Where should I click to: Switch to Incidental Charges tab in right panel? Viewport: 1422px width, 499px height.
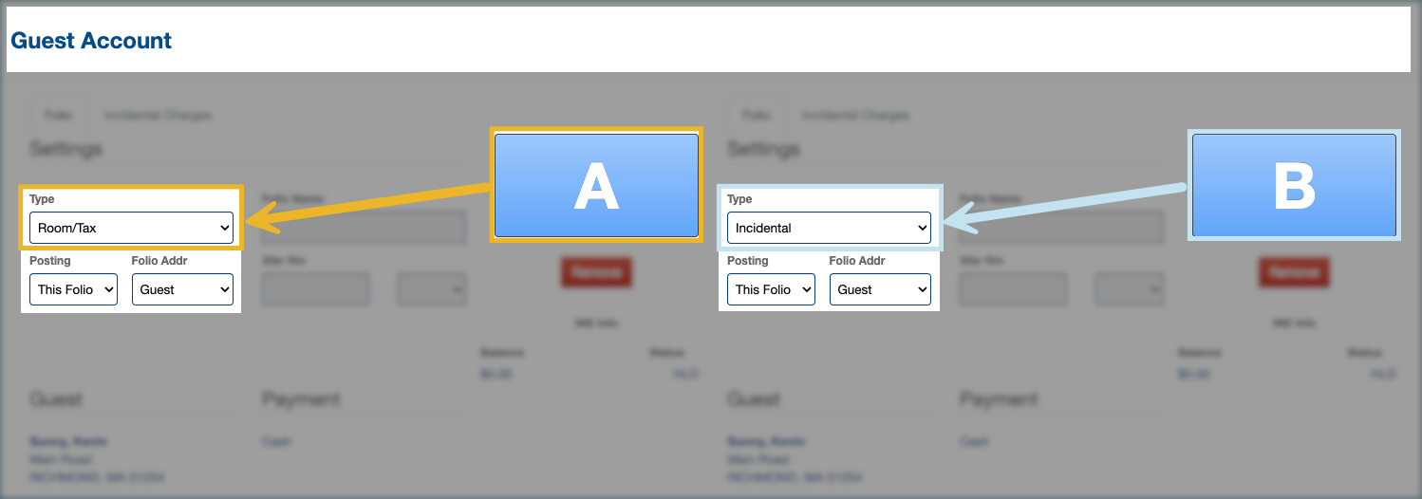tap(855, 116)
